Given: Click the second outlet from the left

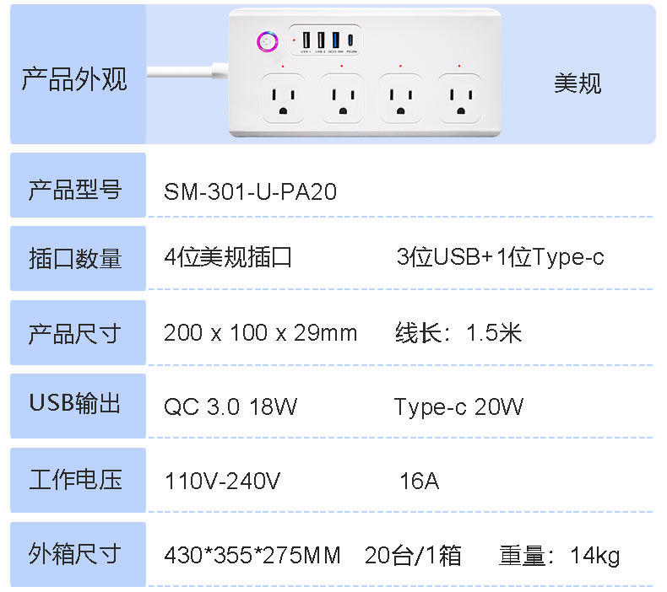Looking at the screenshot, I should click(341, 100).
